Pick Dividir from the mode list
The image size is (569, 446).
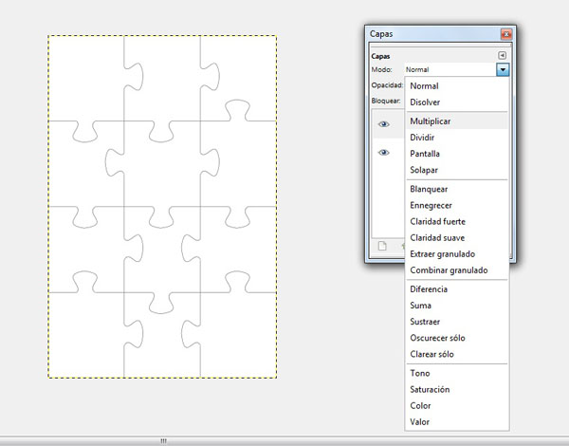pos(457,138)
